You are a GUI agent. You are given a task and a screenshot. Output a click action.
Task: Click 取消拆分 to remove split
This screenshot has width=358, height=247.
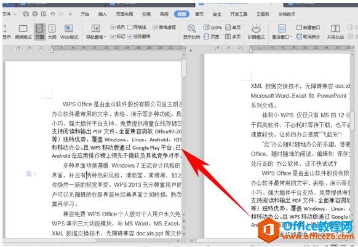(x=308, y=36)
